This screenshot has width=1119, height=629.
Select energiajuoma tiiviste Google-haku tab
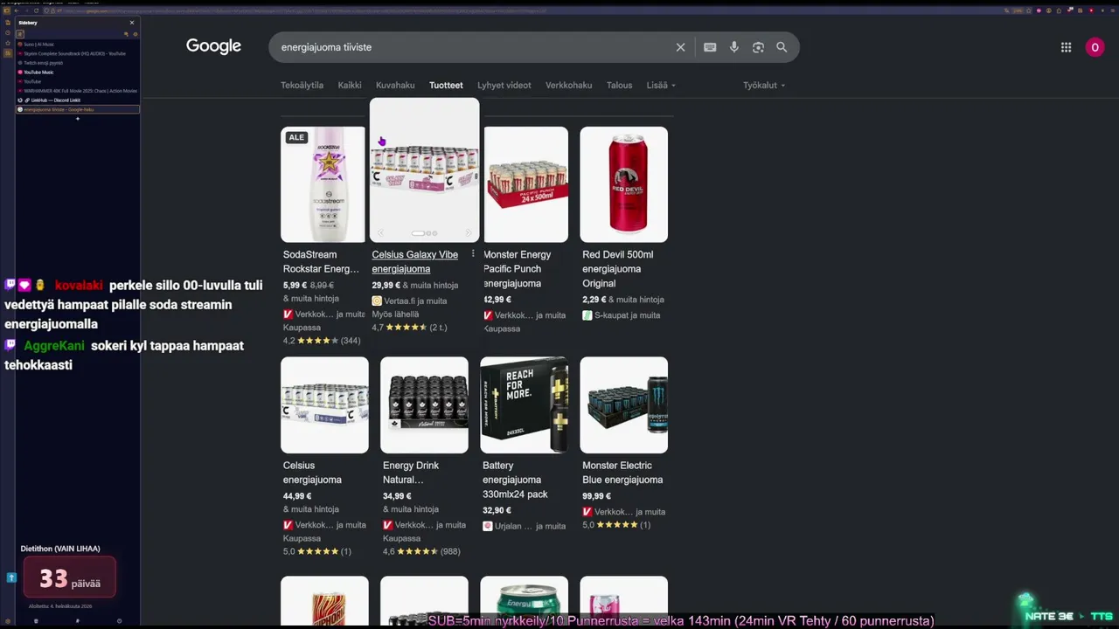pos(78,109)
